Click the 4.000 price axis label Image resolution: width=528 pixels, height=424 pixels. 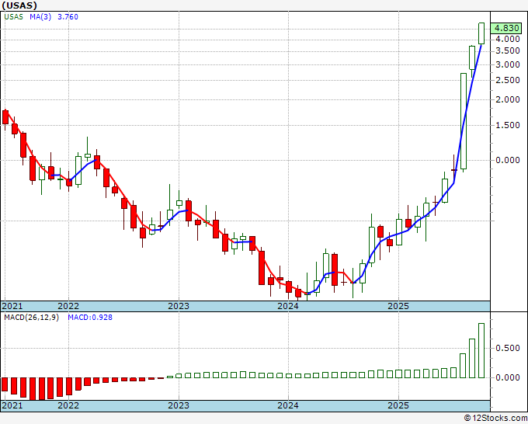pyautogui.click(x=508, y=39)
